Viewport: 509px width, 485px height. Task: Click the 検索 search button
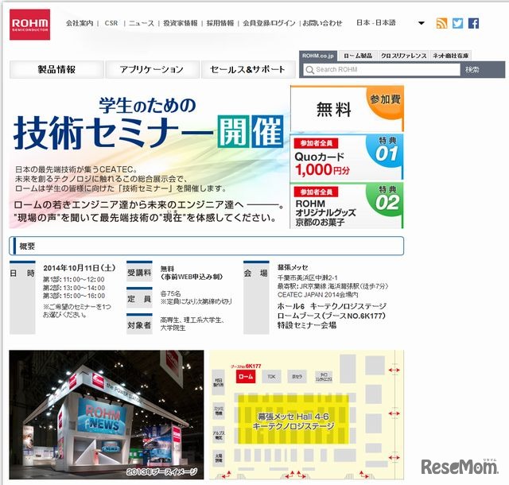[x=472, y=69]
